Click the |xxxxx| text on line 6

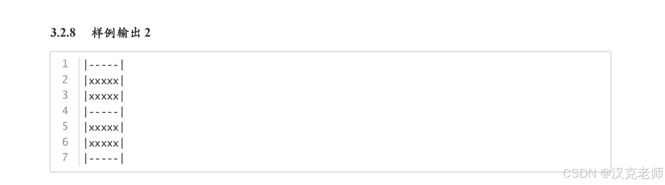click(104, 143)
